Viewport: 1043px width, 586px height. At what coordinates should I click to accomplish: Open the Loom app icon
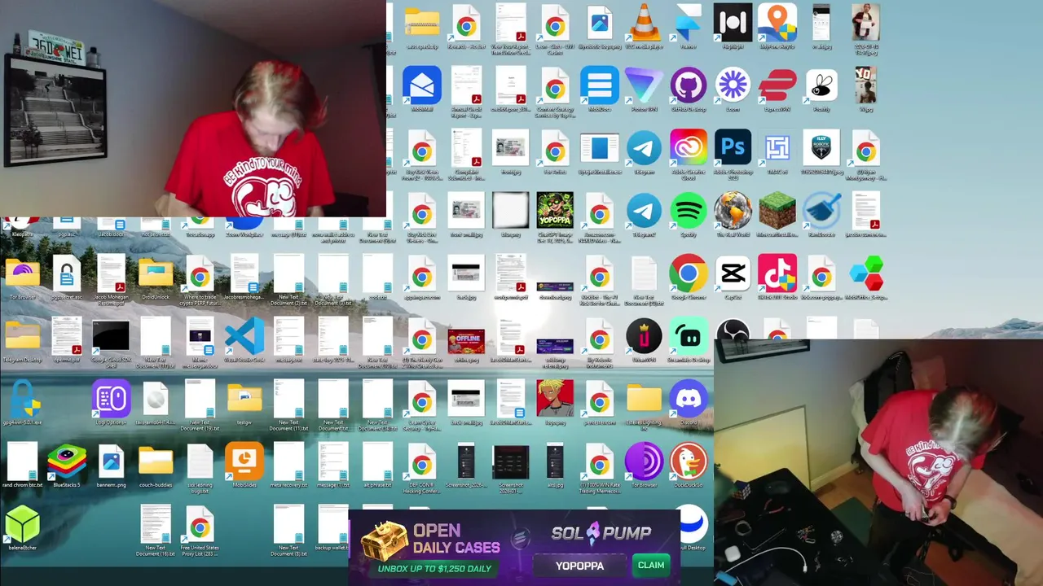pos(733,85)
